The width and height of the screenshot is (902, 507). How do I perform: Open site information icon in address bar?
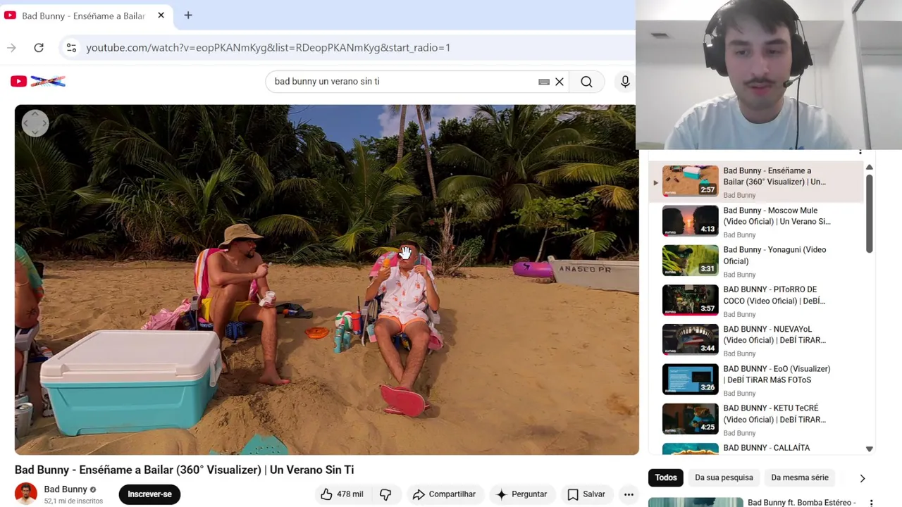[71, 48]
